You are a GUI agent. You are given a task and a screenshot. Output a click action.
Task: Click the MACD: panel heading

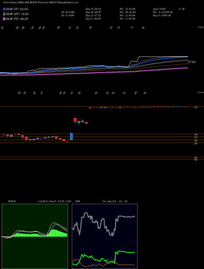[x=12, y=201]
